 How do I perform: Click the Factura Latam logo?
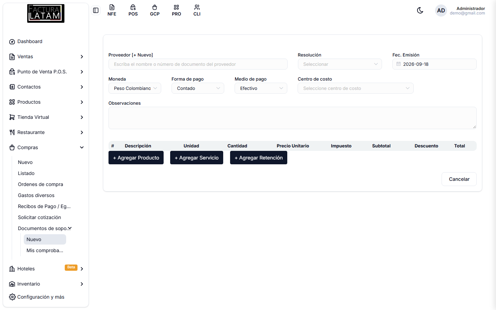click(x=46, y=13)
